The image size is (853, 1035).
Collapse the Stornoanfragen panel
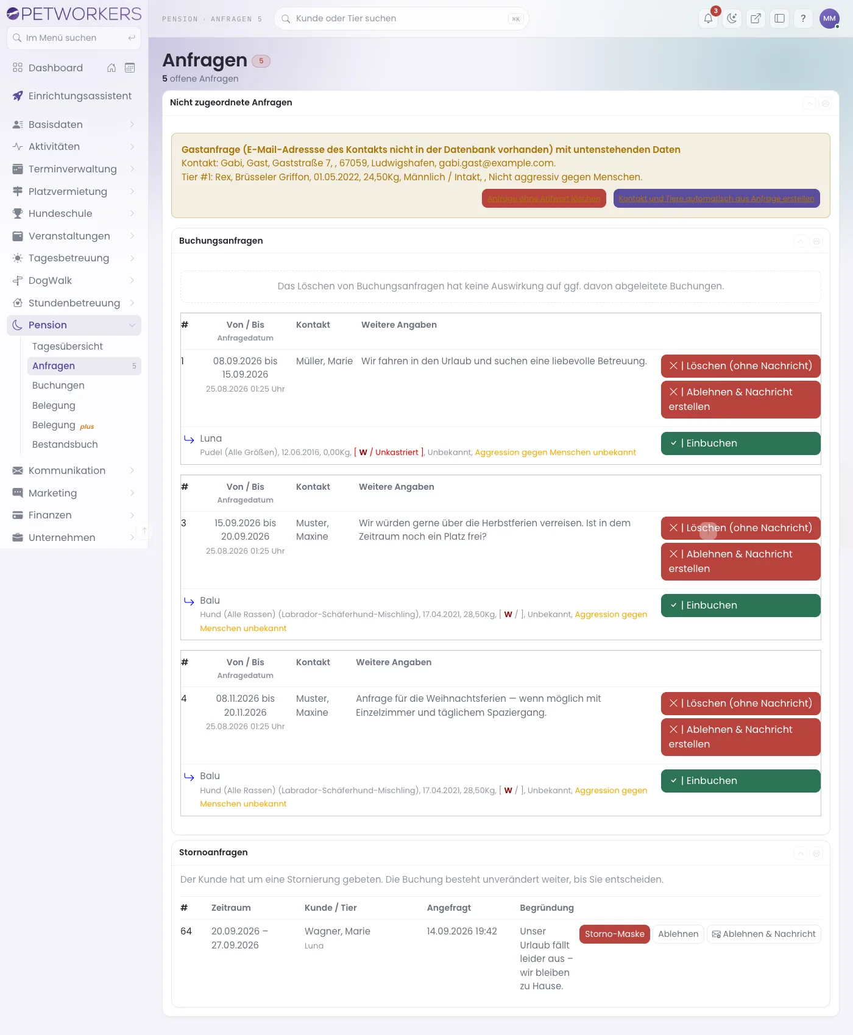pos(800,853)
